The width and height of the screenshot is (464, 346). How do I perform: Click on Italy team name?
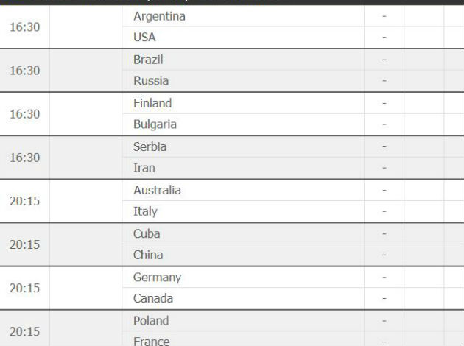[x=145, y=211]
